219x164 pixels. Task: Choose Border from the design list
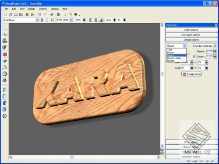[177, 61]
